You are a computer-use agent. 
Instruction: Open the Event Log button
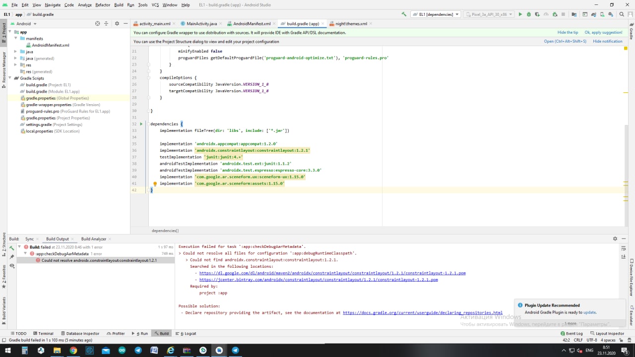pyautogui.click(x=571, y=334)
